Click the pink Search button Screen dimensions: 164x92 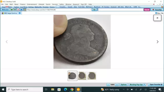pyautogui.click(x=147, y=10)
